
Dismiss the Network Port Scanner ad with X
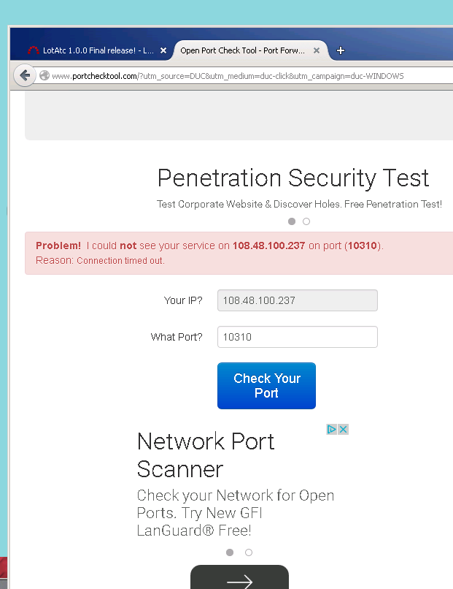point(343,430)
